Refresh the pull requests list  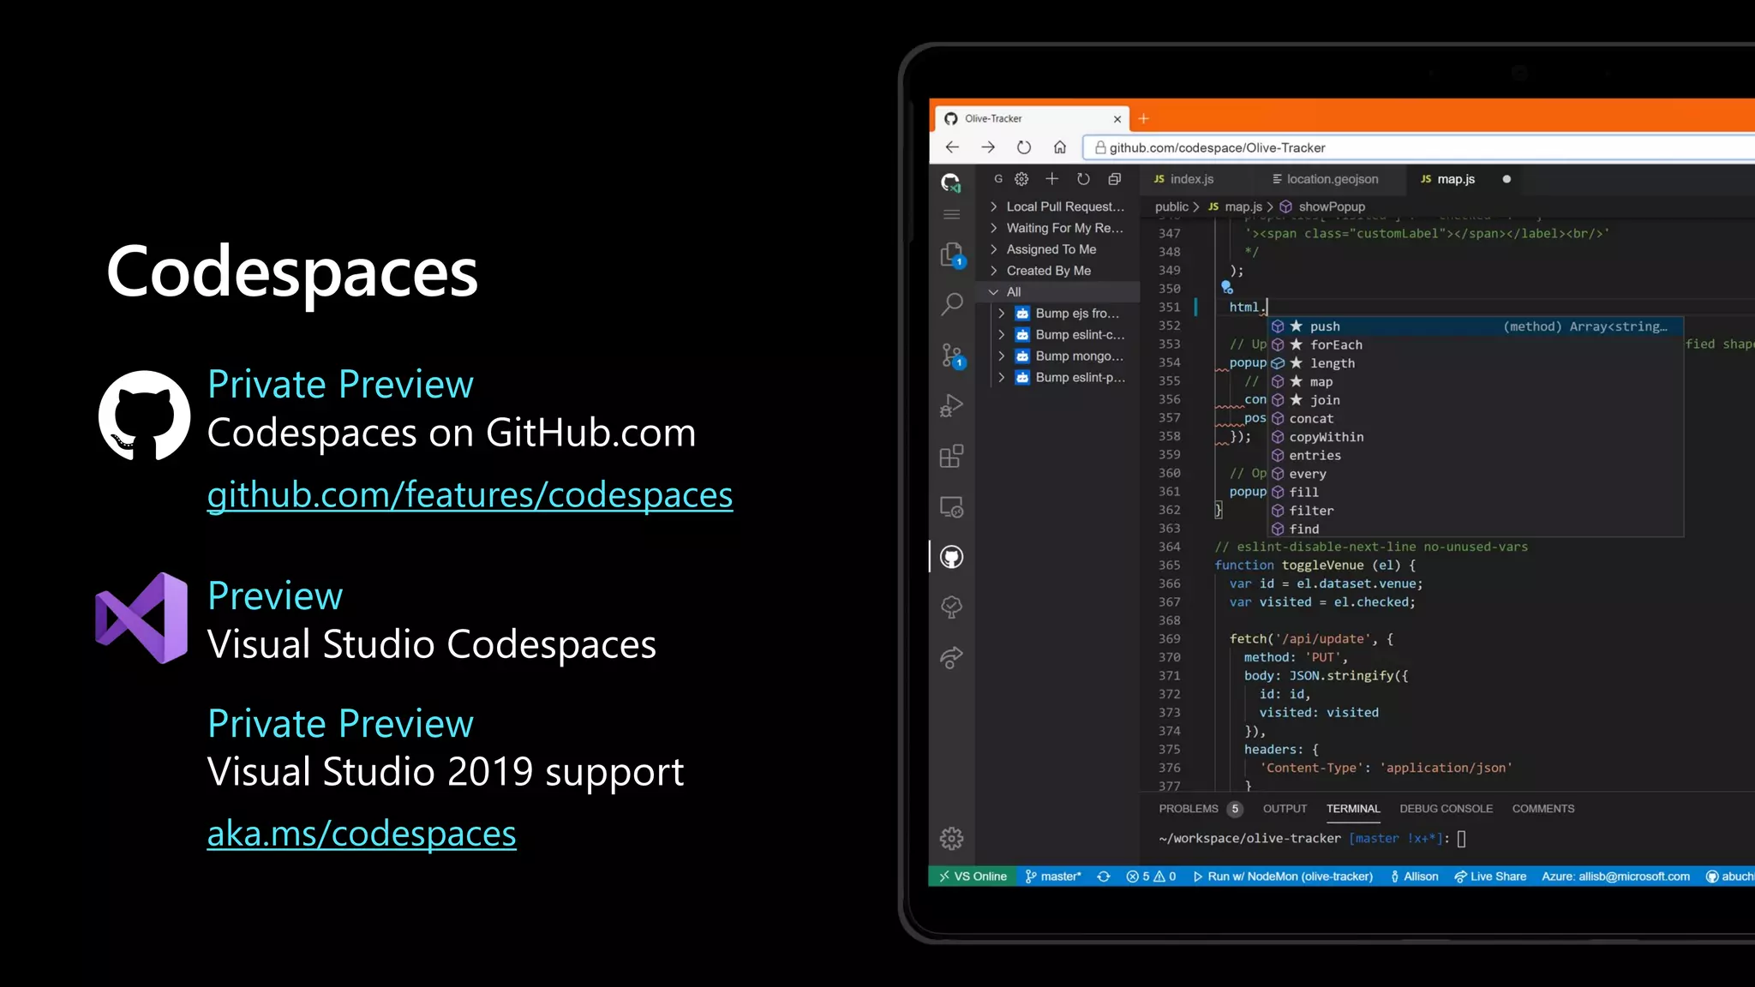tap(1083, 179)
